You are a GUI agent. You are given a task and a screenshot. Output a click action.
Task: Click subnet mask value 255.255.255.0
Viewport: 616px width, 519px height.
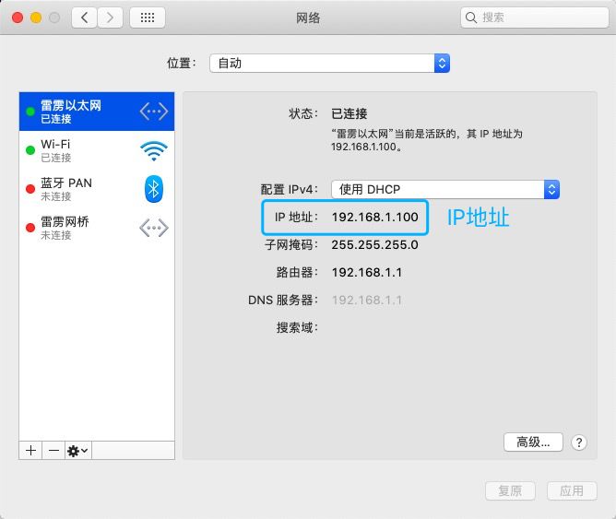point(374,245)
